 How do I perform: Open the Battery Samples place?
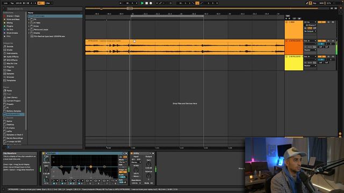pyautogui.click(x=14, y=111)
